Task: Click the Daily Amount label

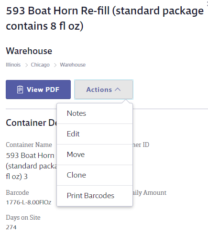Action: [150, 193]
